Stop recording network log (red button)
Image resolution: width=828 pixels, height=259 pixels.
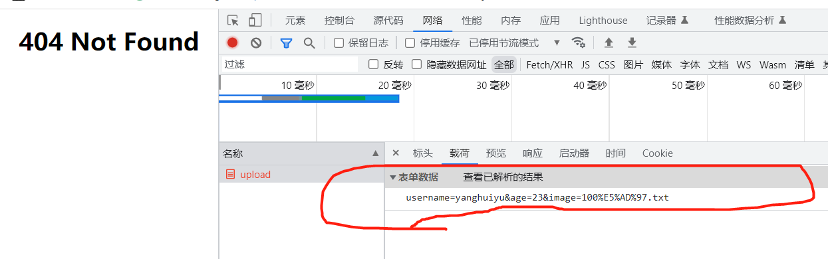tap(232, 43)
